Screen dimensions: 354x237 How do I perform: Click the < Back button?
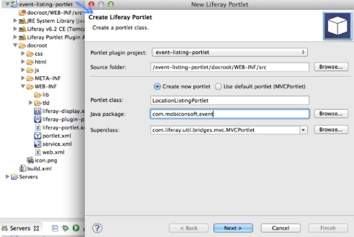pos(189,228)
